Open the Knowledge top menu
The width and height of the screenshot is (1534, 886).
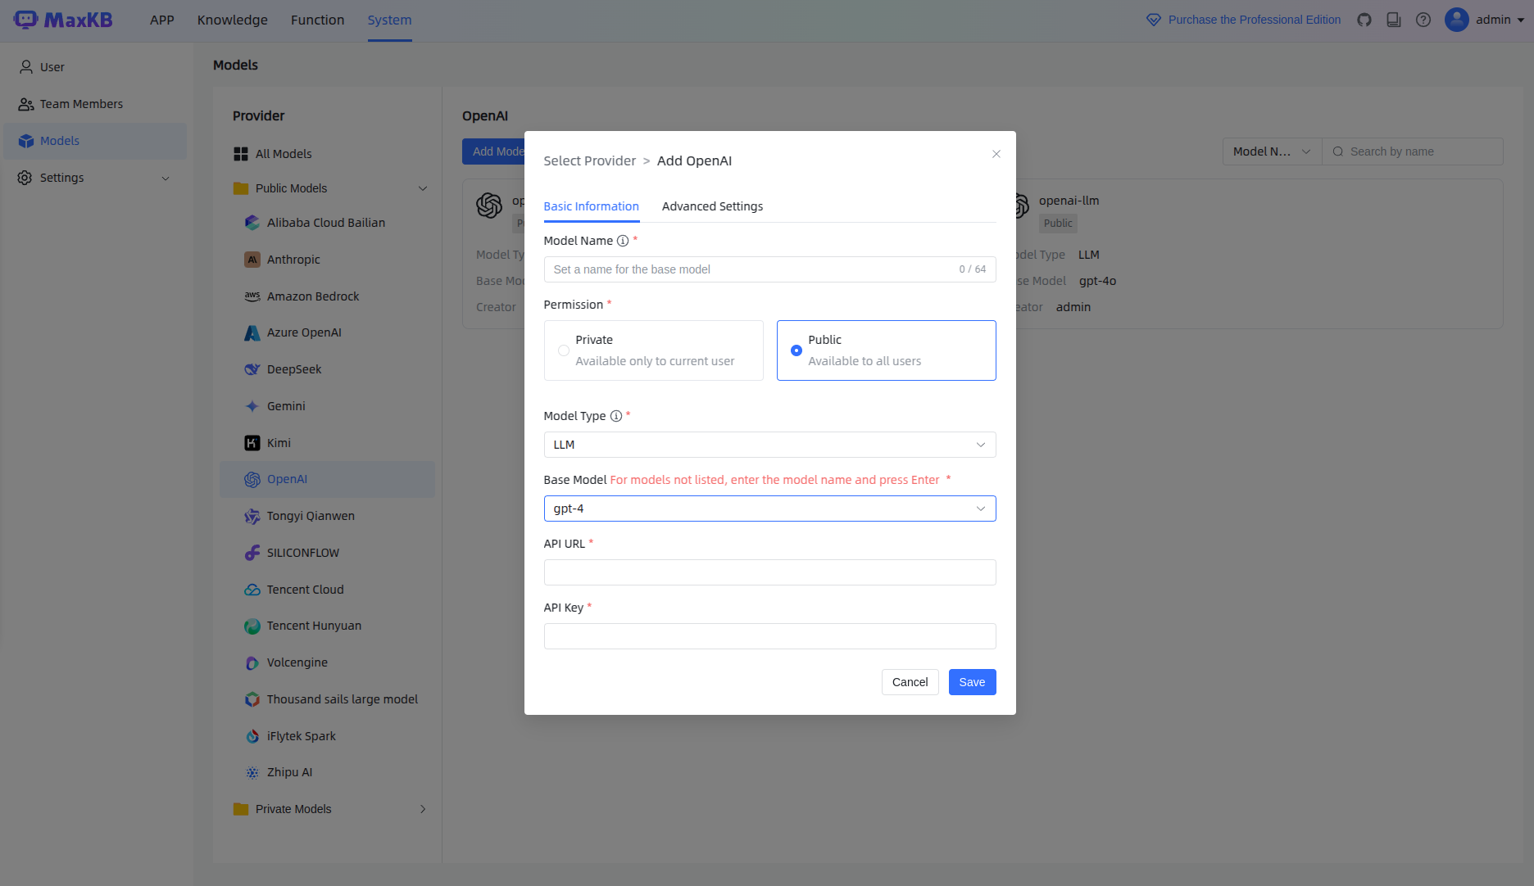[x=233, y=20]
